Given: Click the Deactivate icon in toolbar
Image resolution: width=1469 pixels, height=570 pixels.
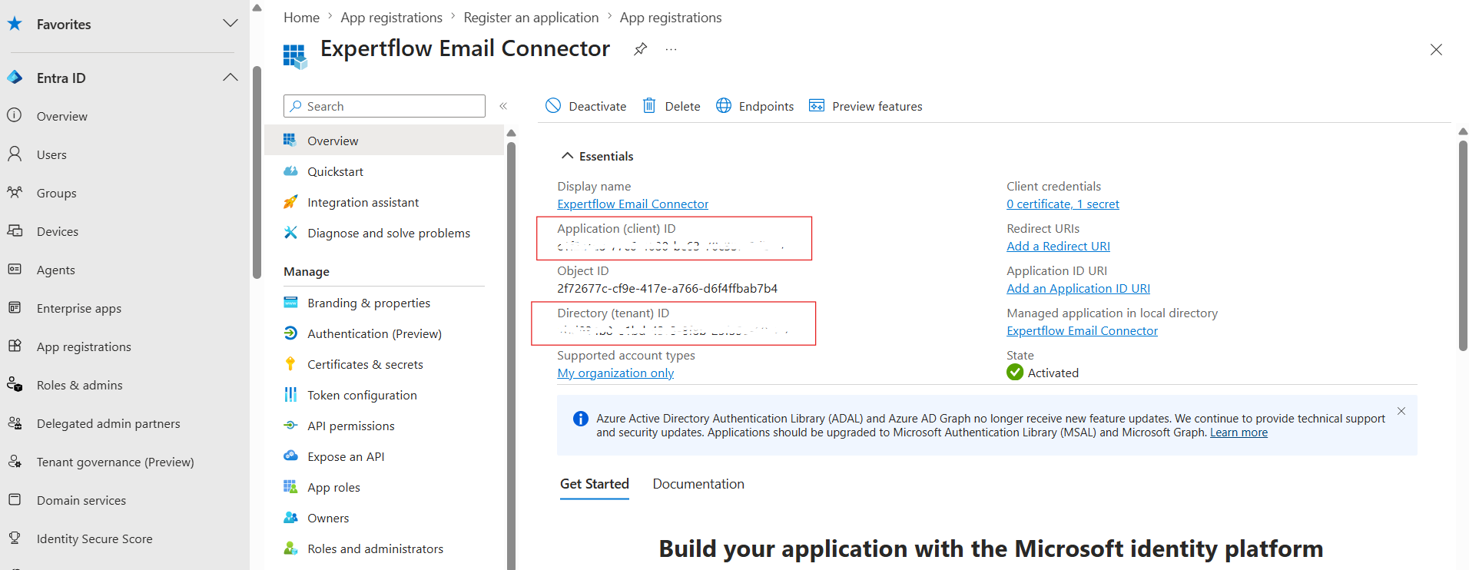Looking at the screenshot, I should (553, 105).
